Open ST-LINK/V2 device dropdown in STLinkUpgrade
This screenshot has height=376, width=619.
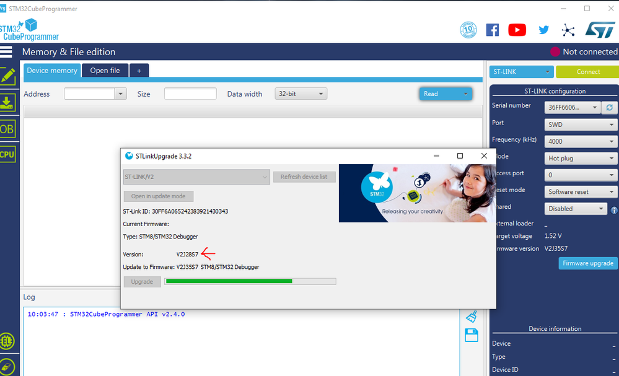(196, 177)
